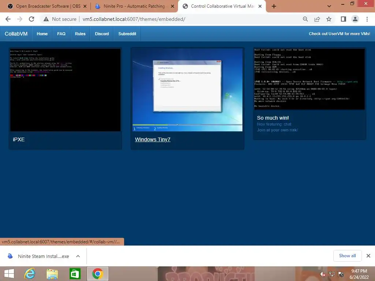Select the Control Collaborative Virtual Machines tab
Viewport: 375px width, 281px height.
point(222,6)
